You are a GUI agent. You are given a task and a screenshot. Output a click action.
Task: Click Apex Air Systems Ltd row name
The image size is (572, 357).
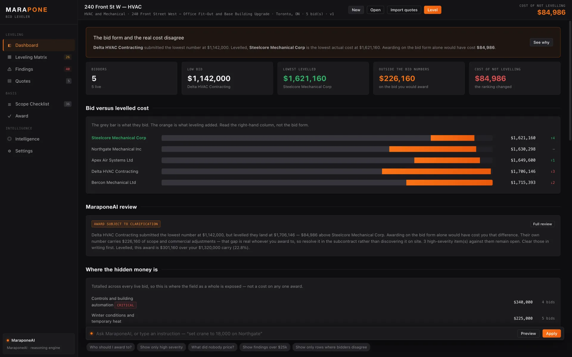112,160
